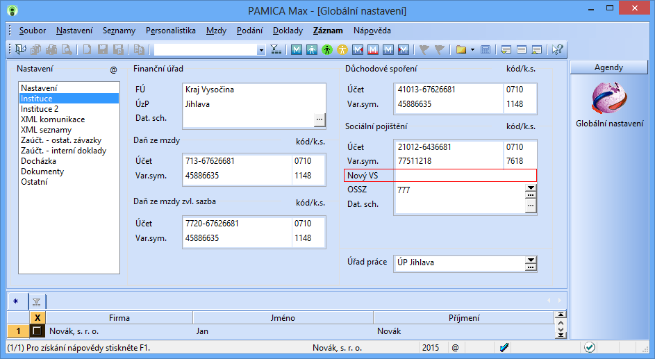Screen dimensions: 655x359
Task: Click the note icon with up arrow
Action: point(537,50)
